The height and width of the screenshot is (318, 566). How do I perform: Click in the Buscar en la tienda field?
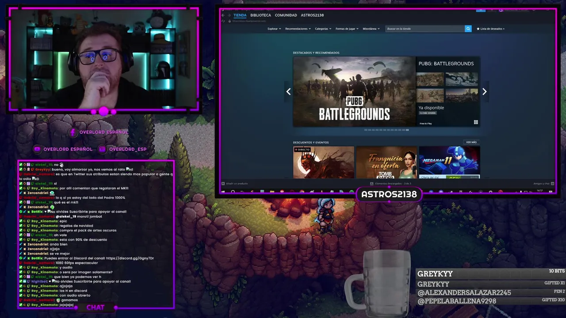click(424, 29)
